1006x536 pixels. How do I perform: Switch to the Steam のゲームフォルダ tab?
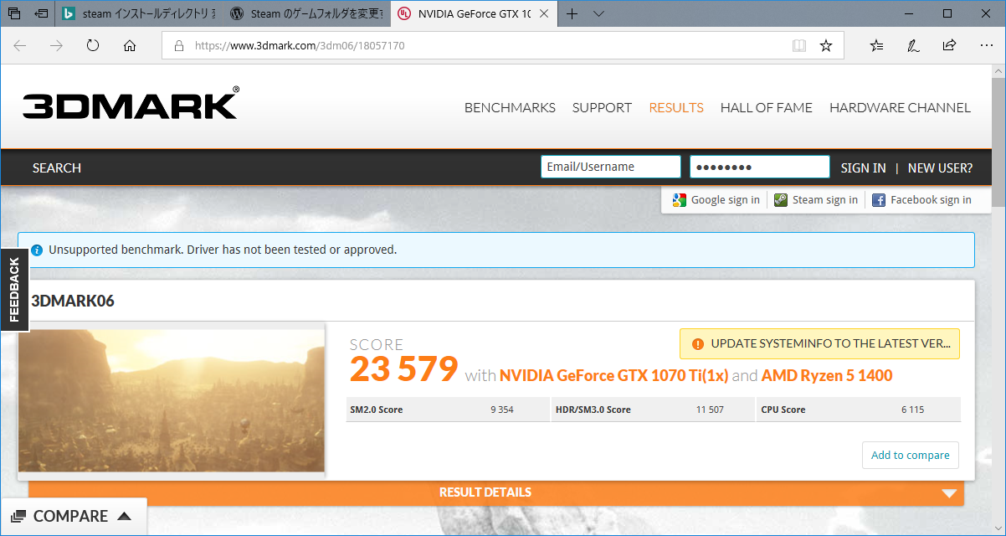click(x=306, y=13)
